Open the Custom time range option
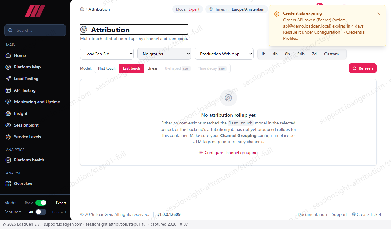Image resolution: width=391 pixels, height=229 pixels. tap(331, 54)
